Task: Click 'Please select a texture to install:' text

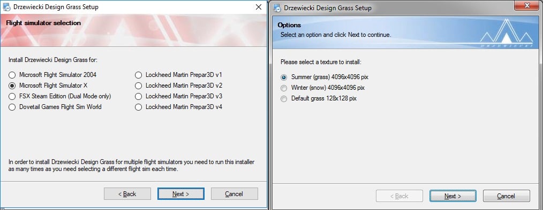Action: [321, 62]
